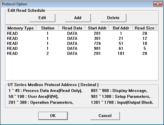
Task: Select the Station column header
Action: click(x=48, y=28)
